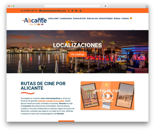The height and width of the screenshot is (131, 155).
Task: Play the Rutas de Cine video
Action: [108, 96]
